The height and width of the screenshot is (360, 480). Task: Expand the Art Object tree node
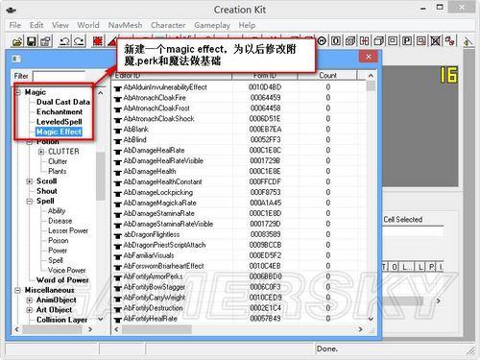tap(30, 310)
